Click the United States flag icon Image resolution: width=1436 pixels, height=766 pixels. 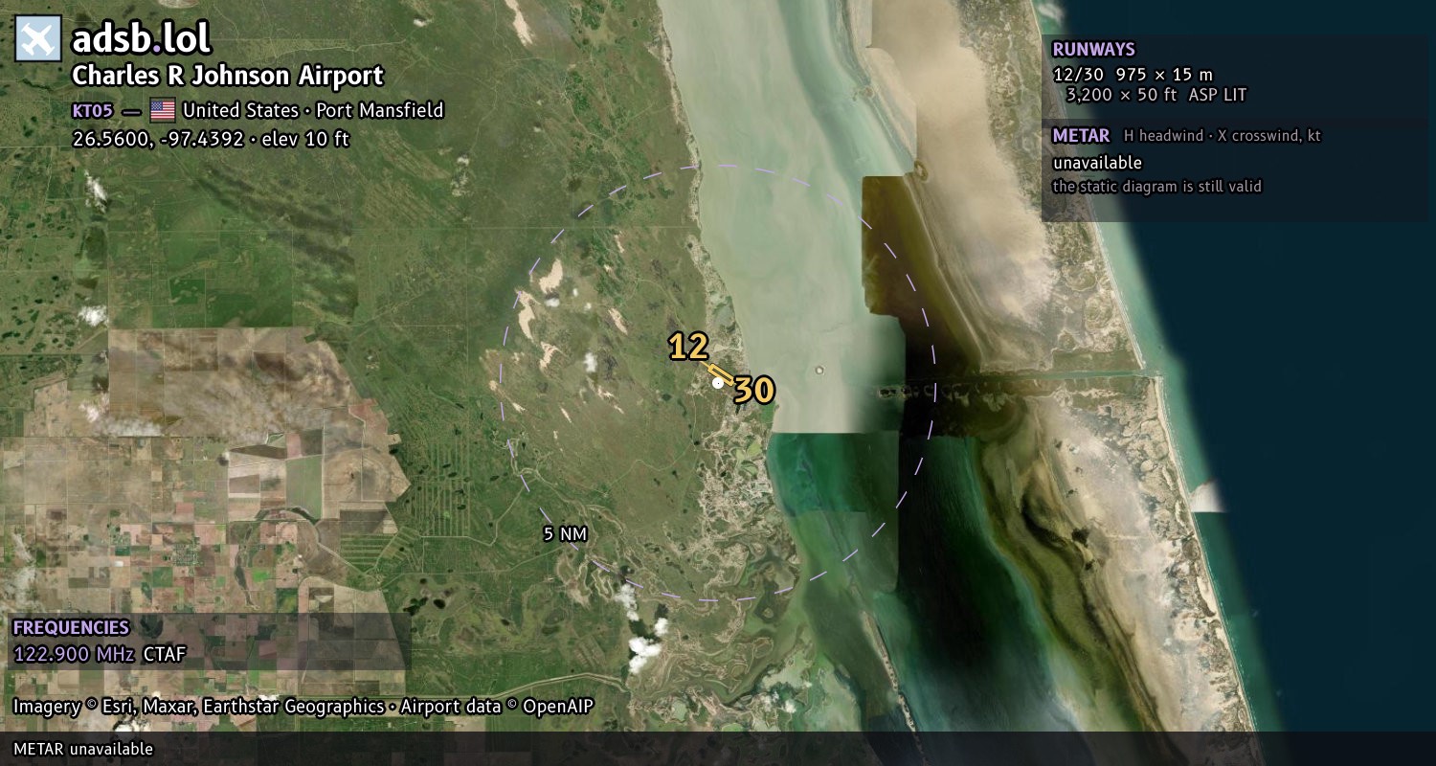pos(163,110)
